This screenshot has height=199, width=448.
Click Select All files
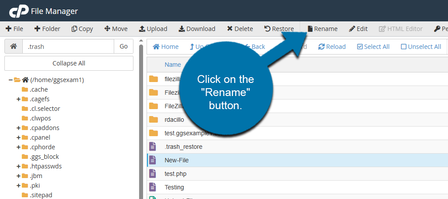pos(373,47)
